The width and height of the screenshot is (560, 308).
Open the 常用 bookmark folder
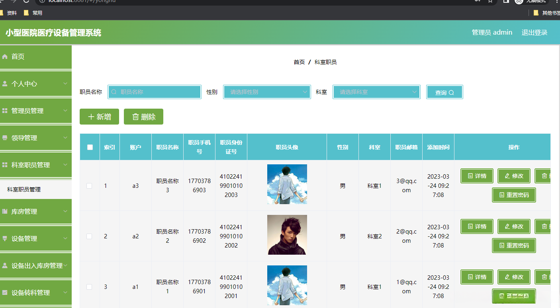tap(33, 13)
